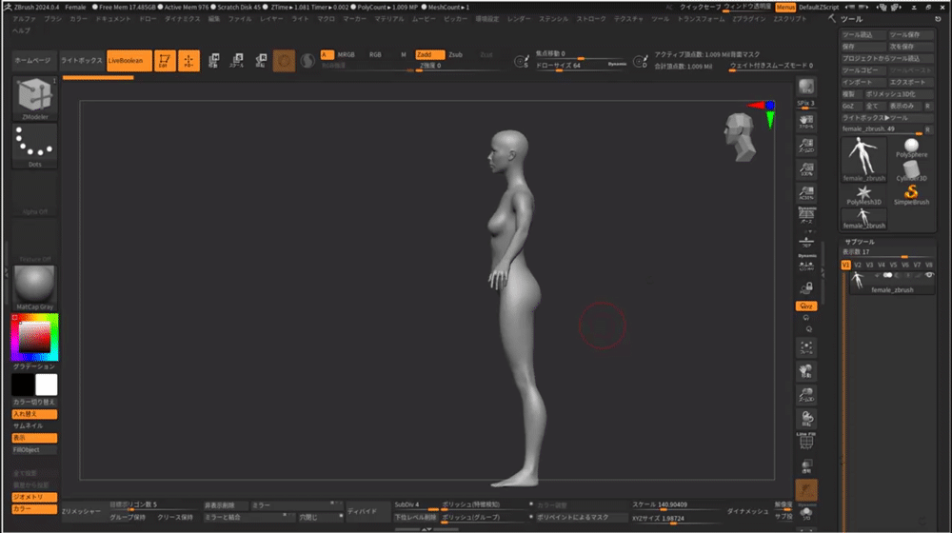This screenshot has height=533, width=952.
Task: Click the GoZ button
Action: click(850, 106)
